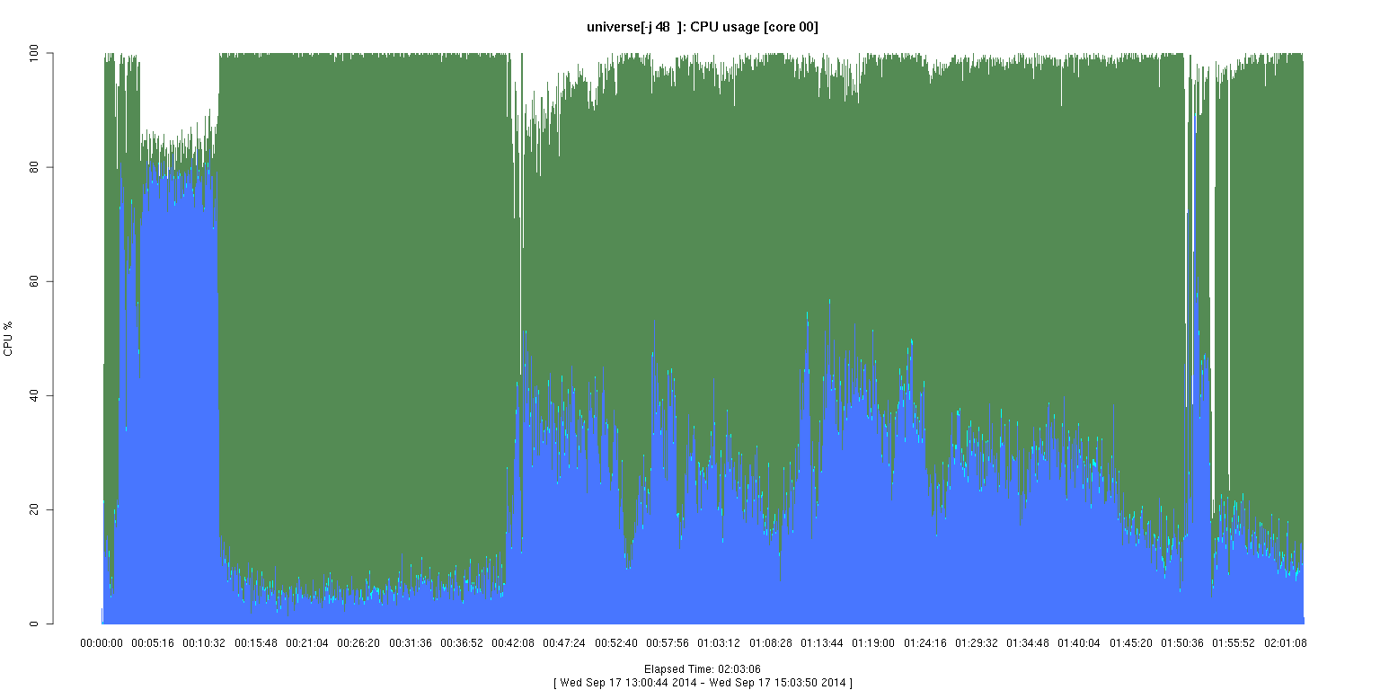The height and width of the screenshot is (690, 1380).
Task: Click the x-axis time label 02:01:08
Action: (x=1286, y=643)
